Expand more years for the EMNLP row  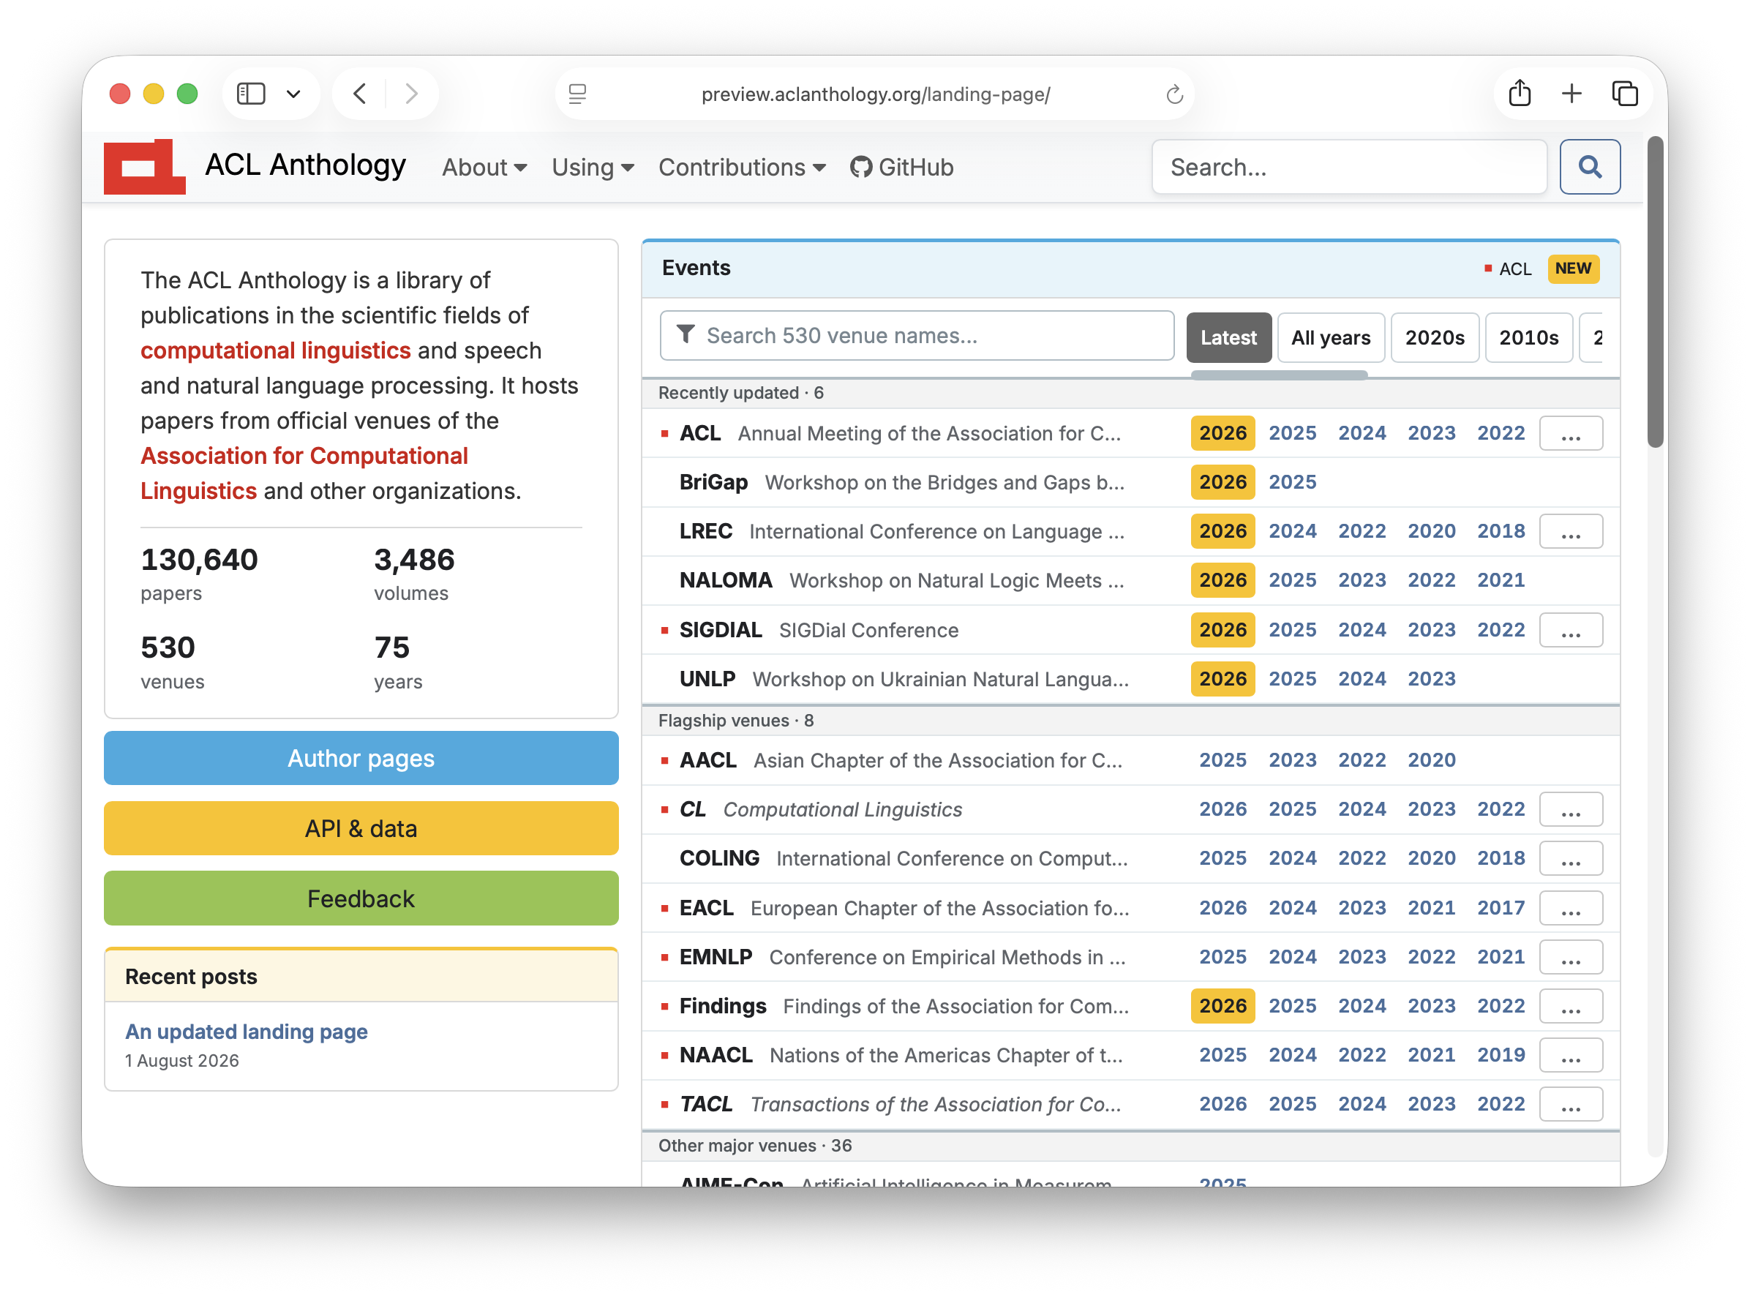pyautogui.click(x=1570, y=957)
